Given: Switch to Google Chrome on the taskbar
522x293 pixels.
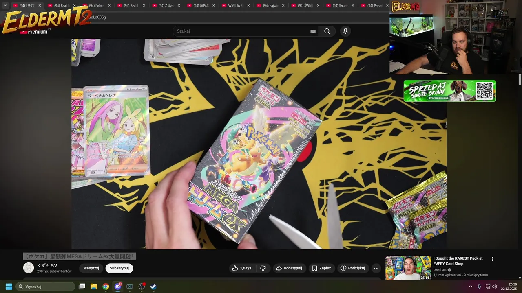Looking at the screenshot, I should click(x=106, y=286).
